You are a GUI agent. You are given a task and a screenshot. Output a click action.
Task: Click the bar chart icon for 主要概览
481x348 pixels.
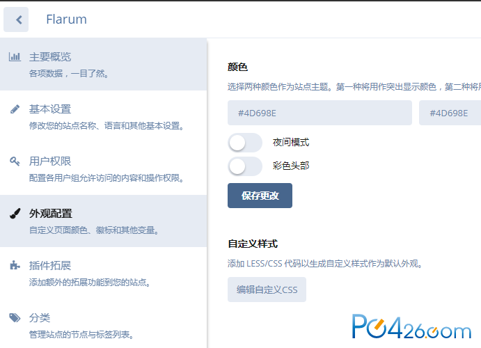click(x=15, y=56)
